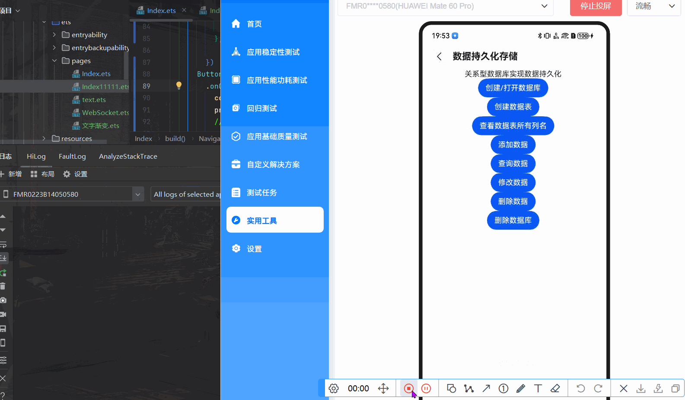Select the arrow annotation tool
The height and width of the screenshot is (400, 685).
tap(486, 388)
